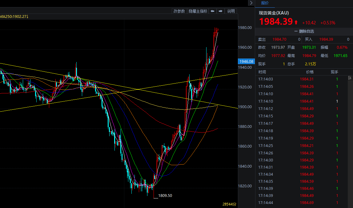
Task: Click the 2时44分 countdown timer
Action: click(x=229, y=204)
